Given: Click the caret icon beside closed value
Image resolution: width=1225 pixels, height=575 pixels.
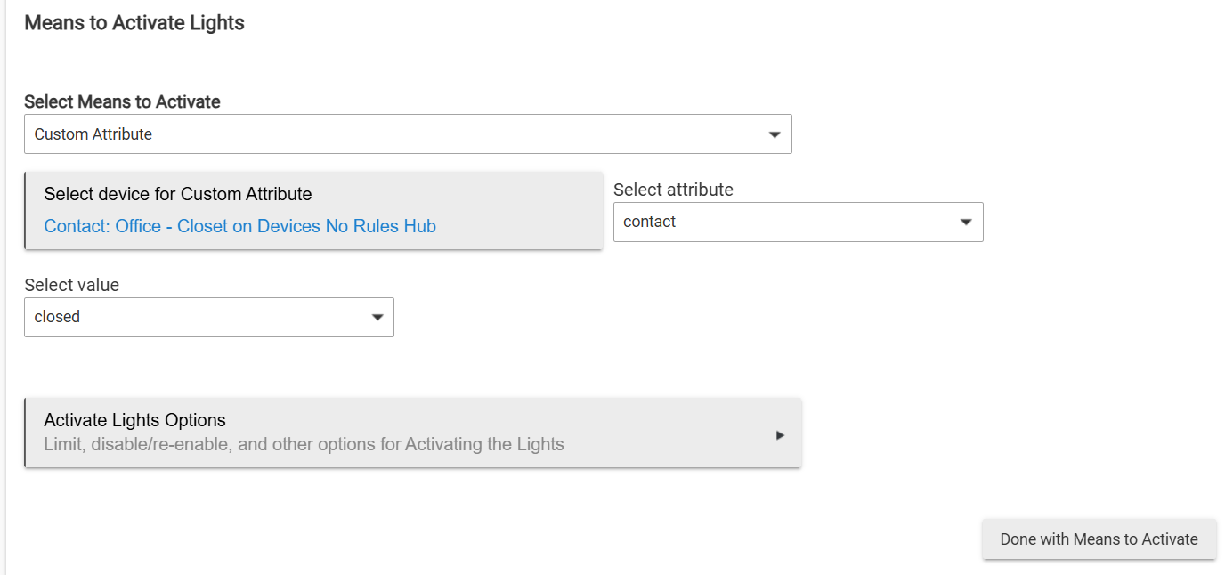Looking at the screenshot, I should pyautogui.click(x=377, y=318).
